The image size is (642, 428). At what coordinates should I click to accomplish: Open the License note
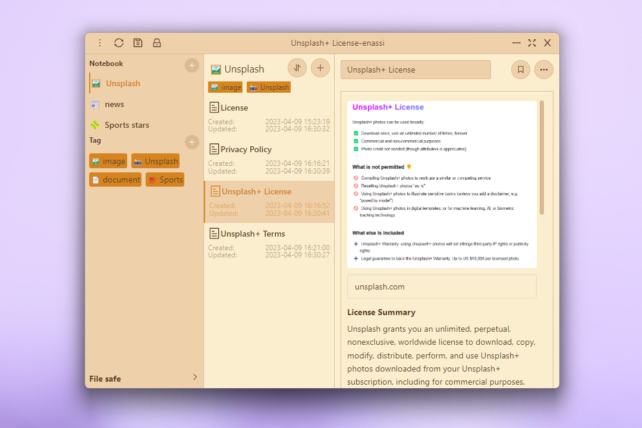coord(269,118)
